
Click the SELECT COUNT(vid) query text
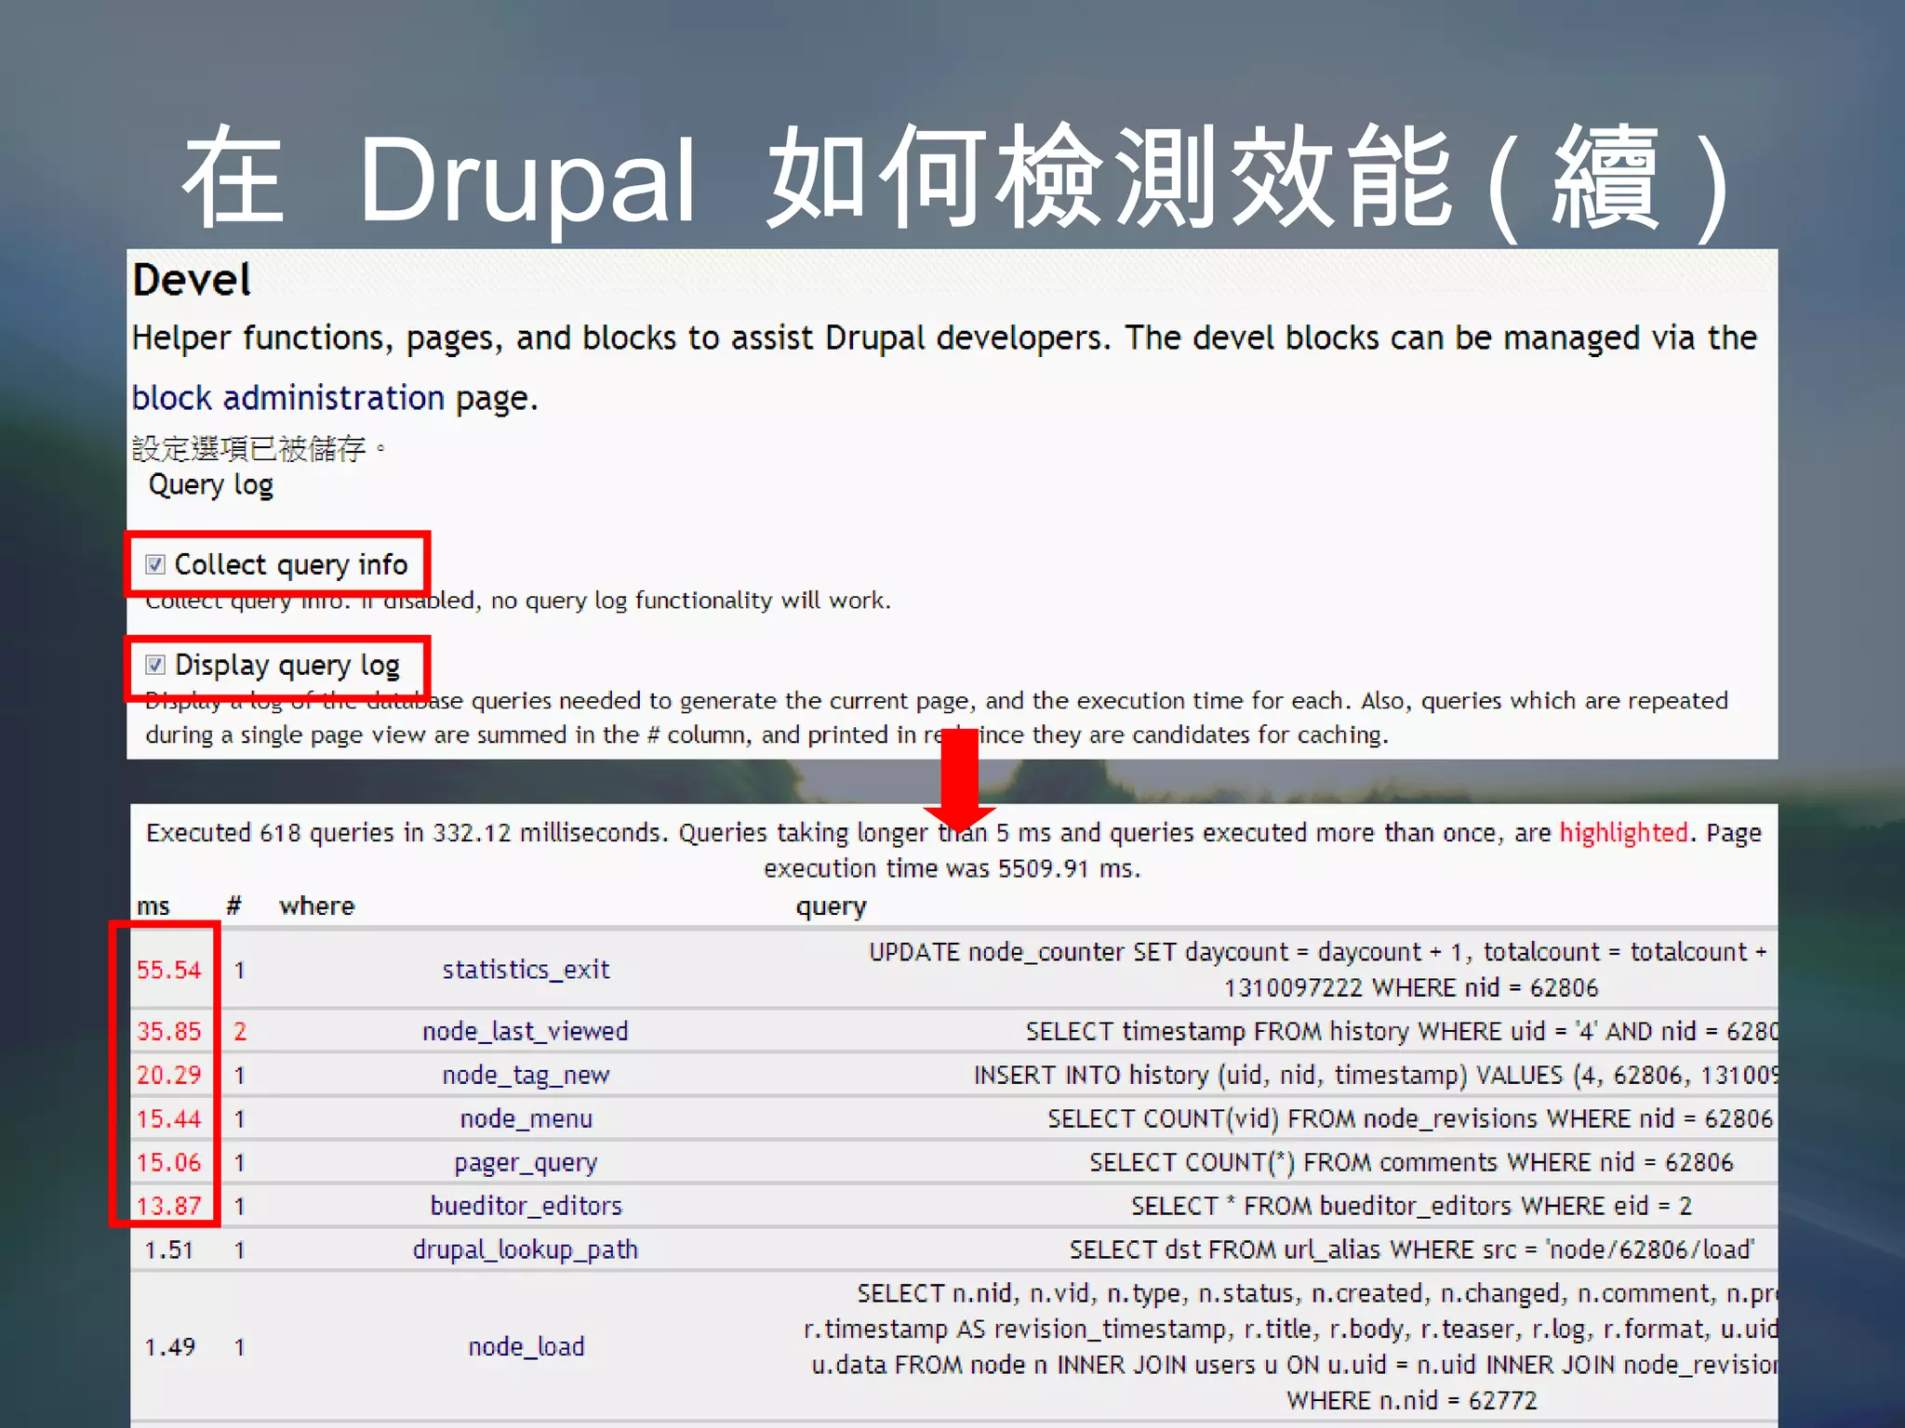(1409, 1118)
